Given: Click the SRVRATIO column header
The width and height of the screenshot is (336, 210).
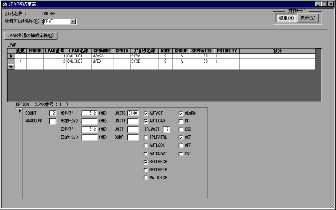Looking at the screenshot, I should pyautogui.click(x=202, y=51).
